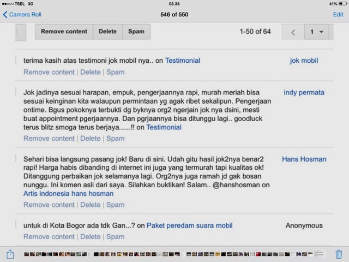Image resolution: width=349 pixels, height=262 pixels.
Task: Delete the Hans Hosman comment
Action: click(91, 205)
